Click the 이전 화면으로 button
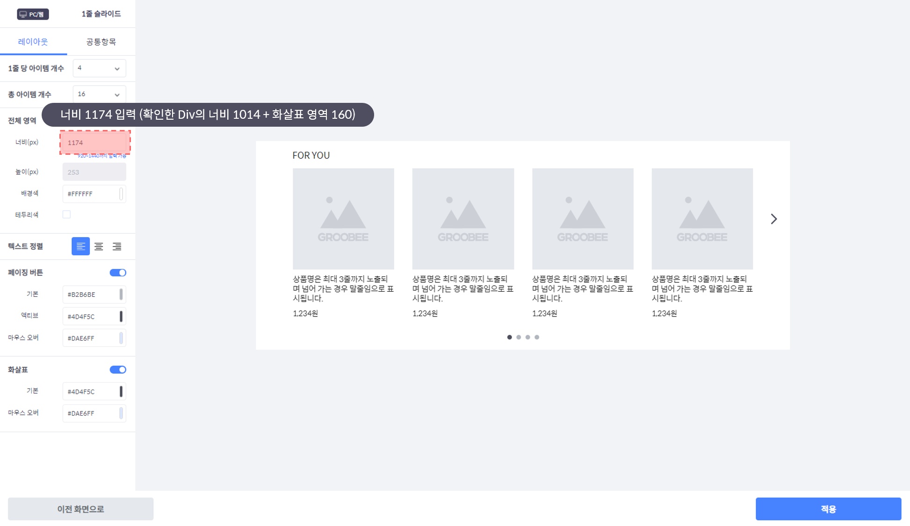The height and width of the screenshot is (526, 910). [80, 509]
